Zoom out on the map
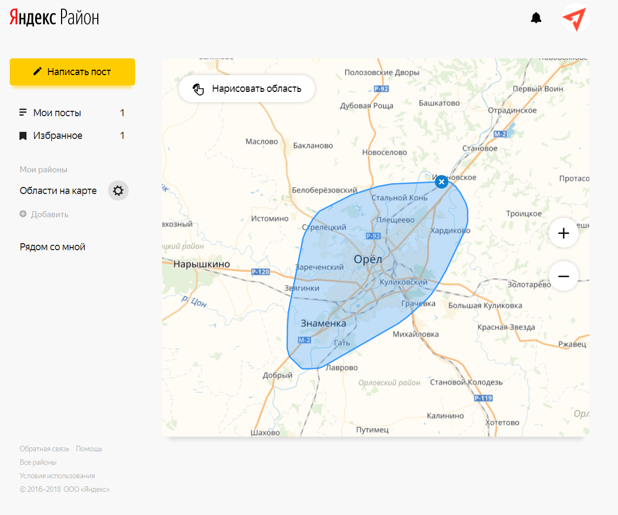 tap(563, 276)
